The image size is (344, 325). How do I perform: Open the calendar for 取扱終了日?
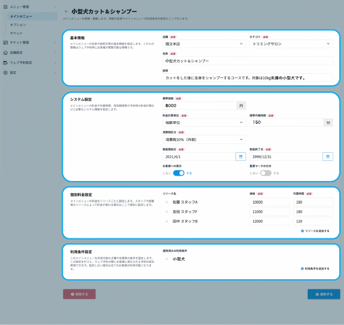pos(328,156)
